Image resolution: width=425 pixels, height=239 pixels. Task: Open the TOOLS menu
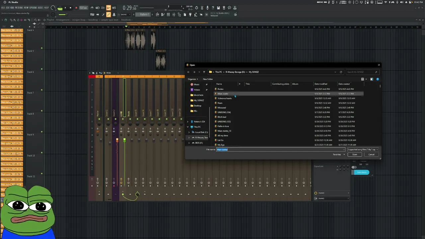[x=41, y=8]
